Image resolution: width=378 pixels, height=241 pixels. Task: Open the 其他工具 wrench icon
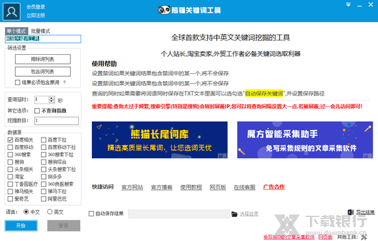point(364,237)
